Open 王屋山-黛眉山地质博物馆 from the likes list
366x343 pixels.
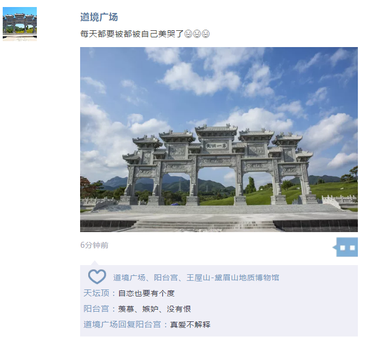[233, 278]
